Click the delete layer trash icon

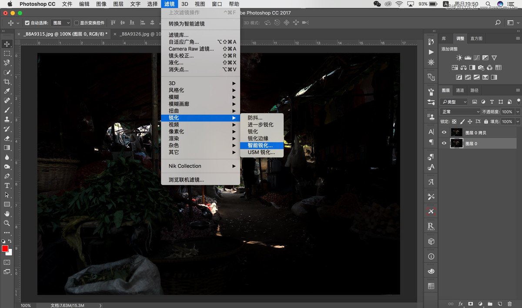509,304
